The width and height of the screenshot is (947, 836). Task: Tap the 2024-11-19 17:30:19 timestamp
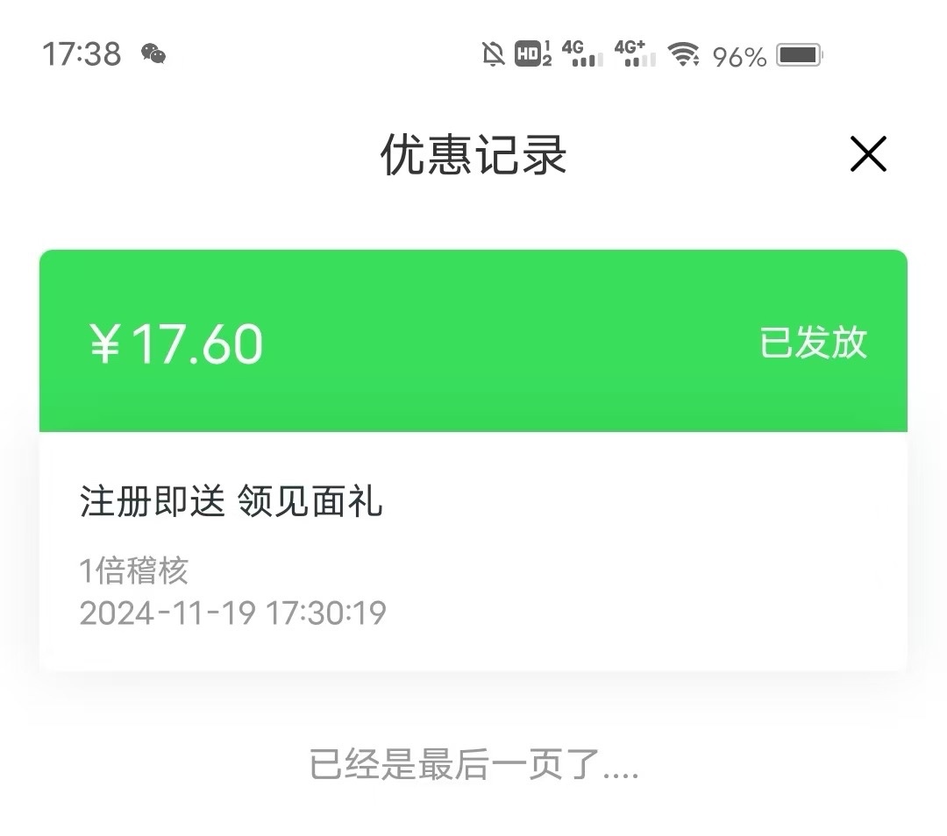(232, 613)
